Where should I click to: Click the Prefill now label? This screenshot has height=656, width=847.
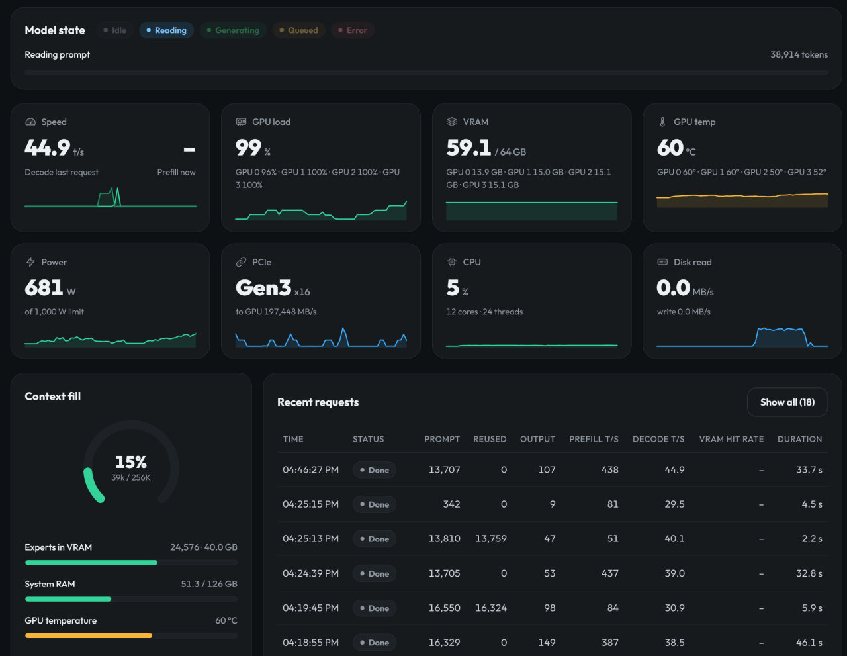176,172
